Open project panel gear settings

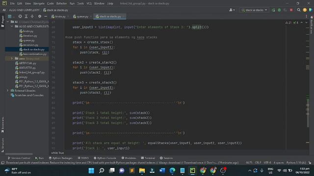click(40, 16)
